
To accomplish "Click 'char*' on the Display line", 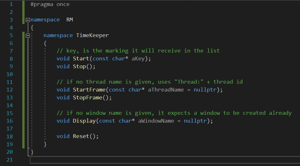I will click(127, 121).
